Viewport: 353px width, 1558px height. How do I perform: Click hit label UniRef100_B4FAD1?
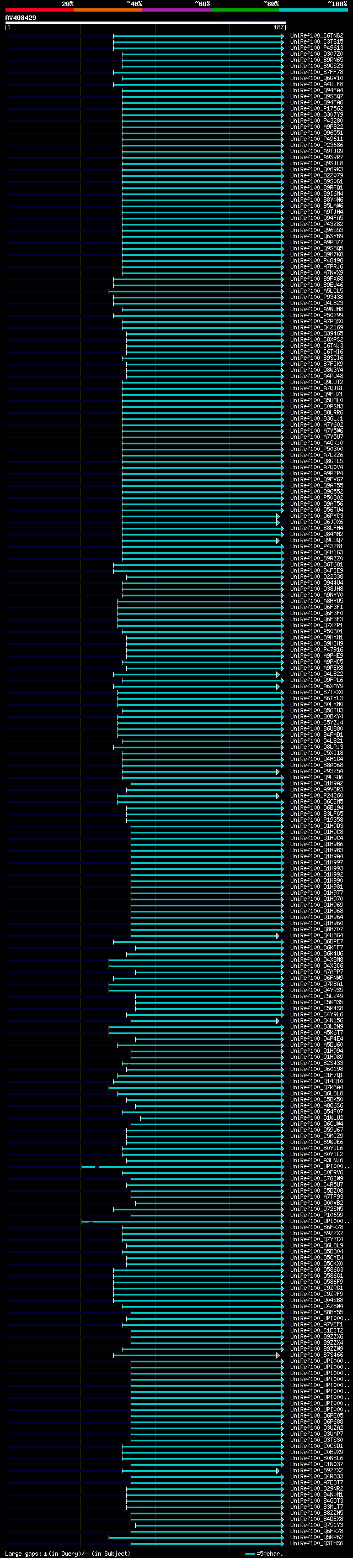tap(317, 735)
